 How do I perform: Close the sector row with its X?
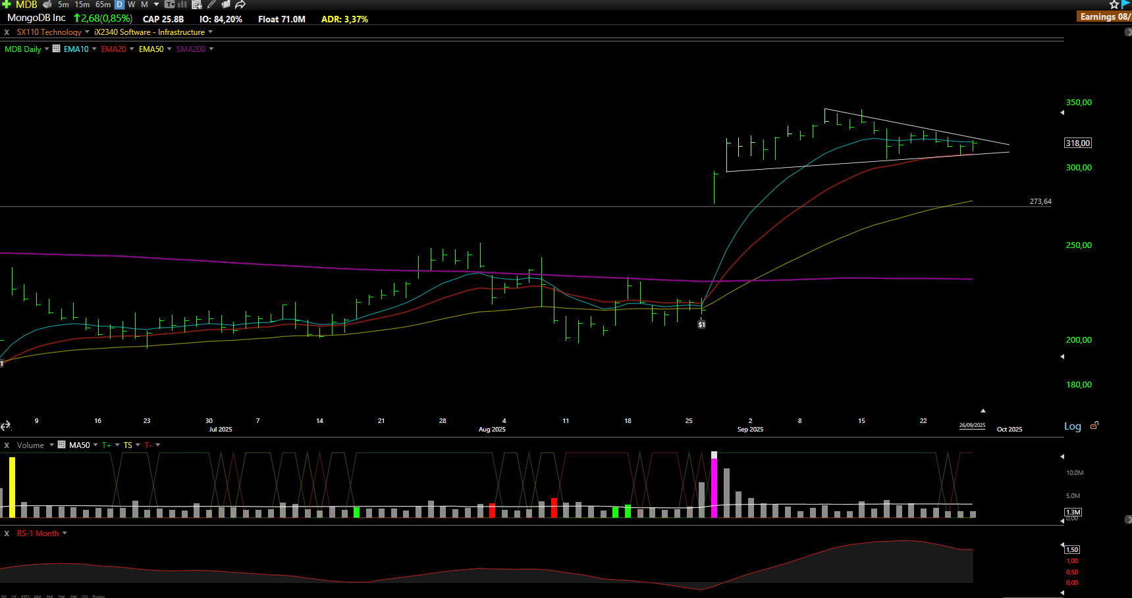[x=7, y=32]
